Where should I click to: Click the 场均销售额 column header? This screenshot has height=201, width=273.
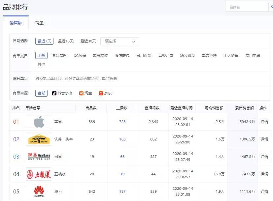[x=214, y=108]
